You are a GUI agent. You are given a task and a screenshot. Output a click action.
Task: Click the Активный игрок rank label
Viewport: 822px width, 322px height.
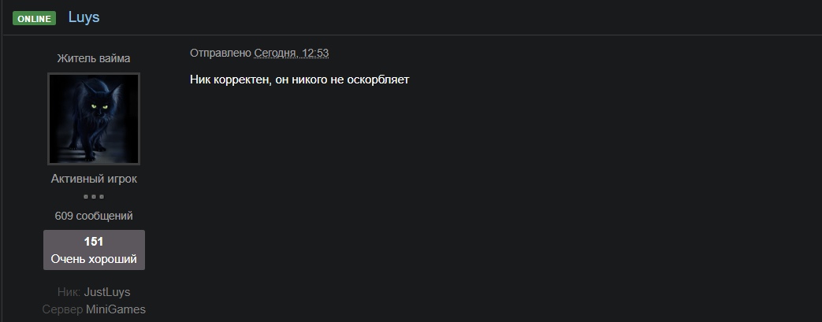click(x=94, y=179)
